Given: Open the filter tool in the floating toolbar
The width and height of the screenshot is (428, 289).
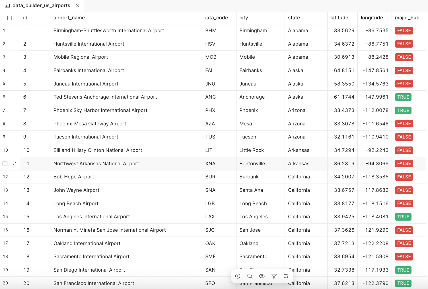Looking at the screenshot, I should [x=274, y=276].
